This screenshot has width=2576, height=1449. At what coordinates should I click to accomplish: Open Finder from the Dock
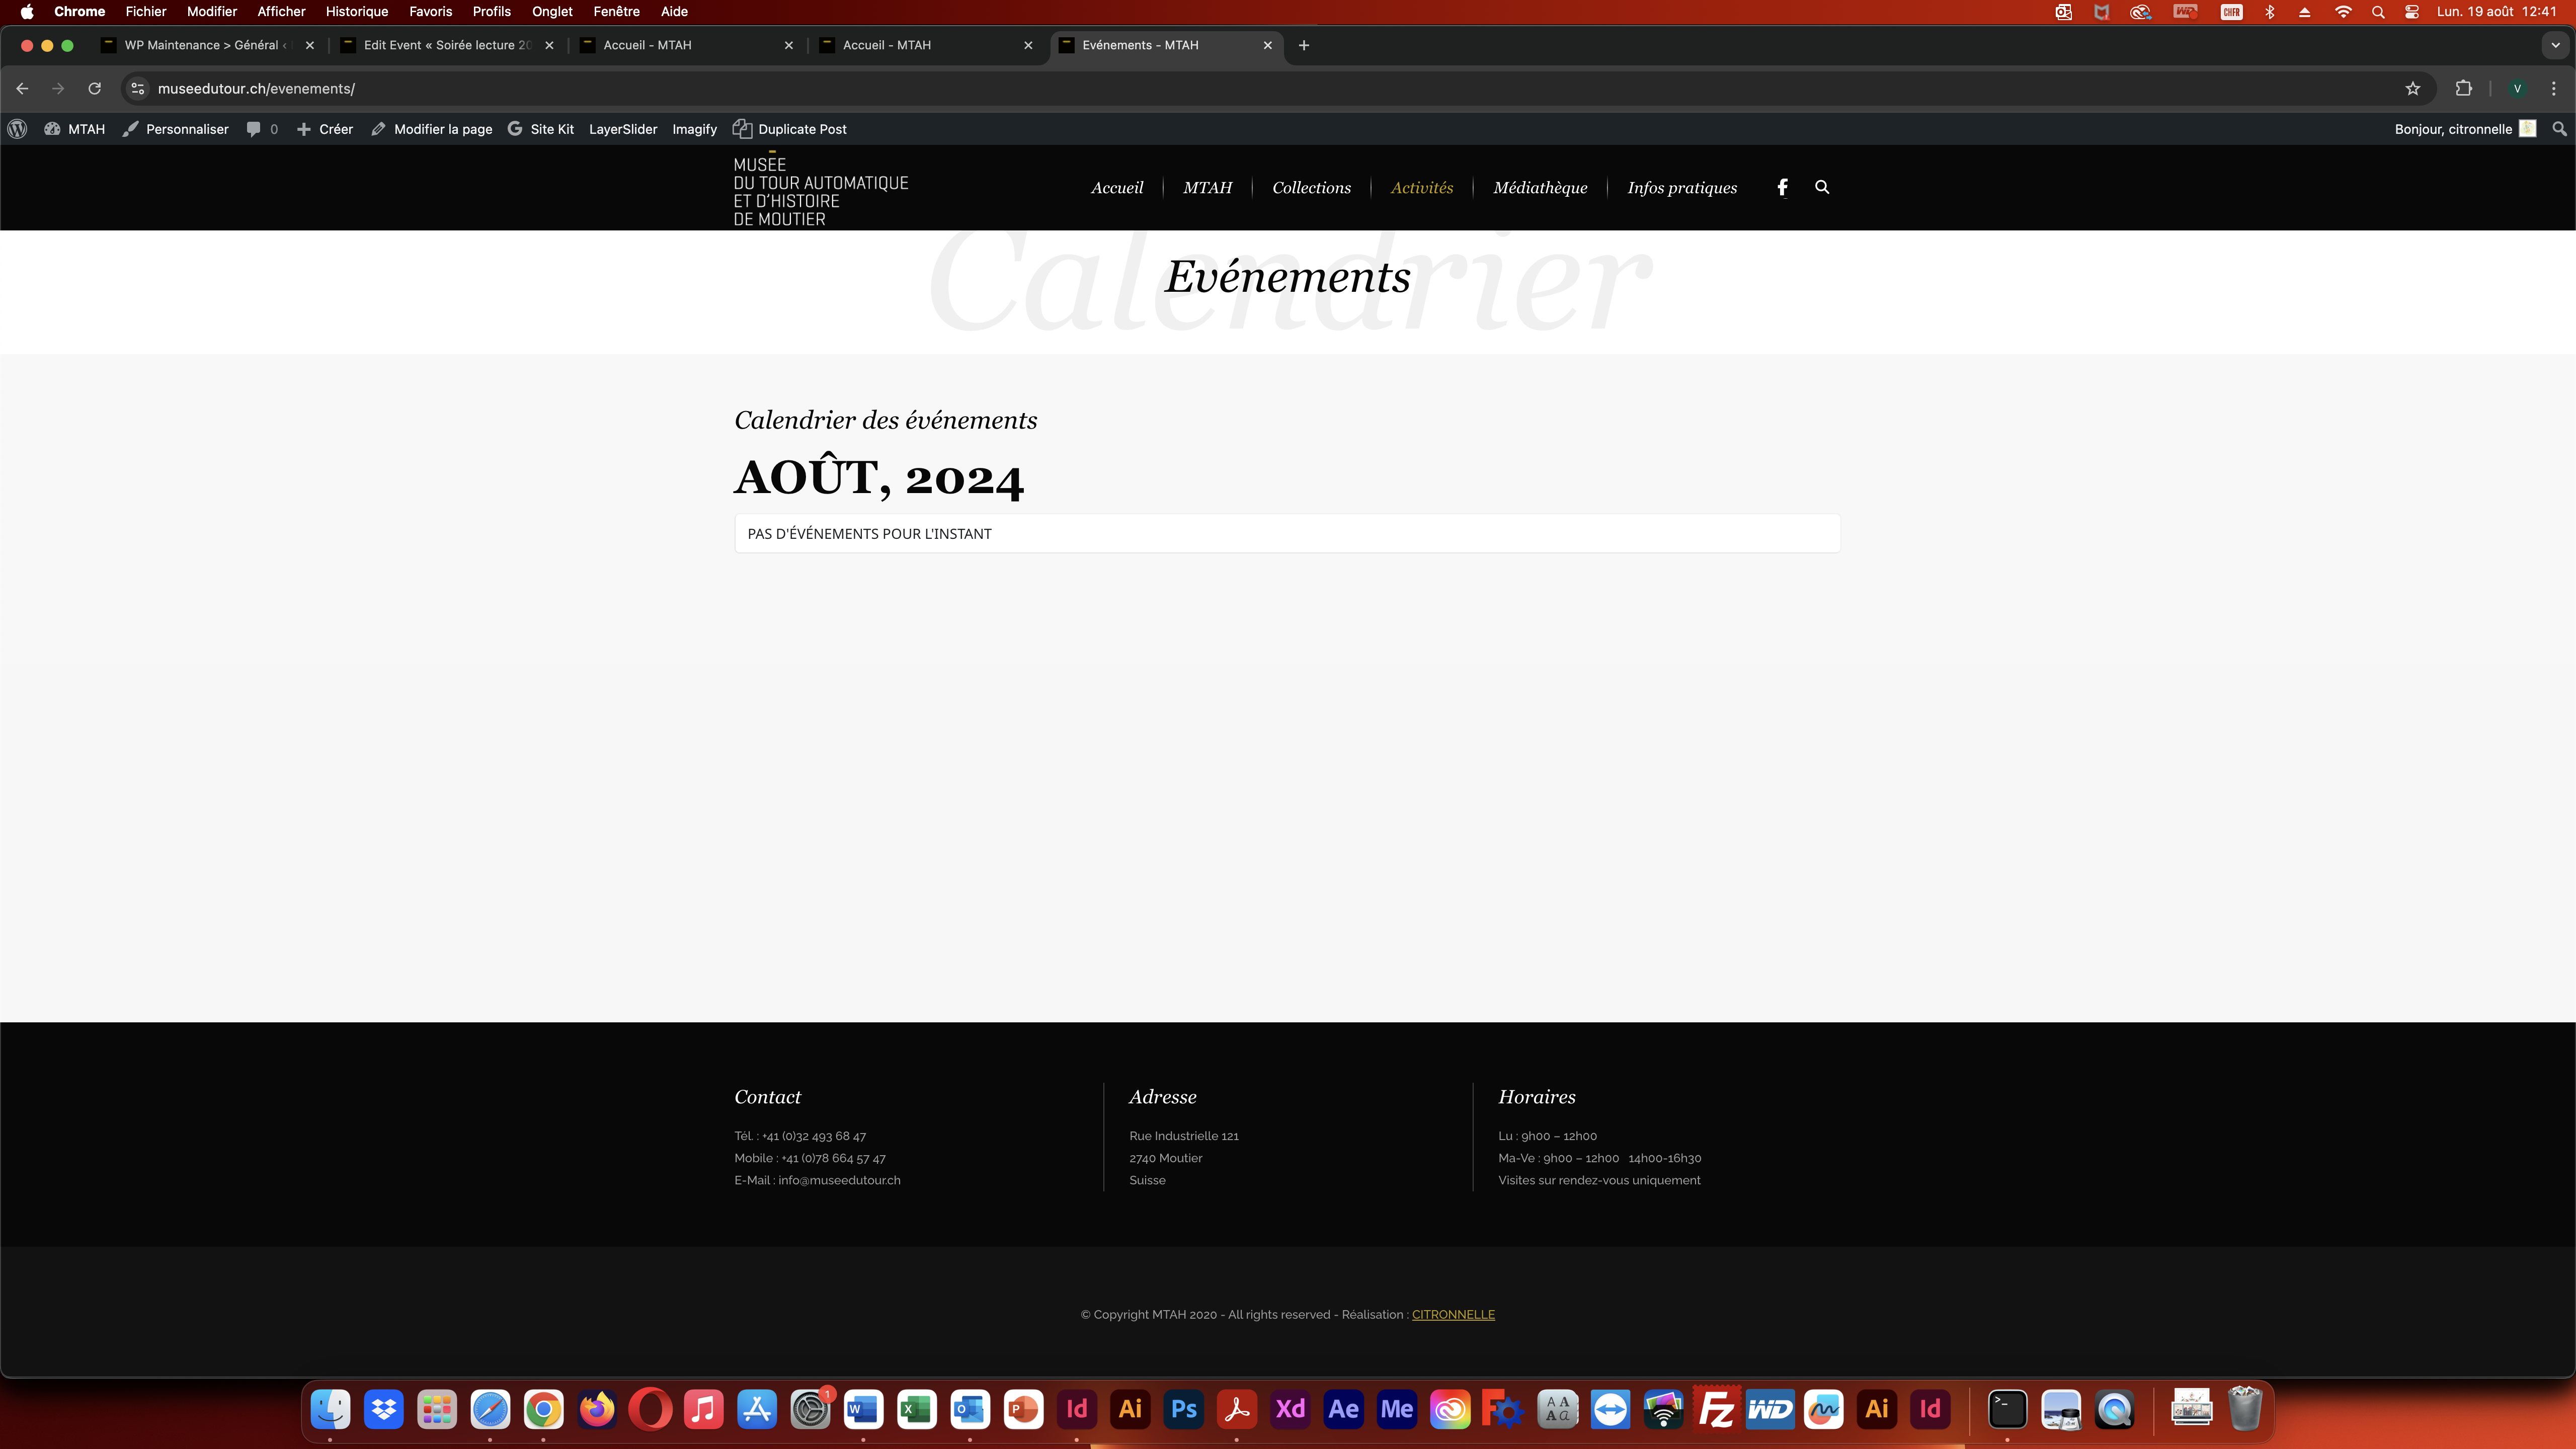click(330, 1410)
